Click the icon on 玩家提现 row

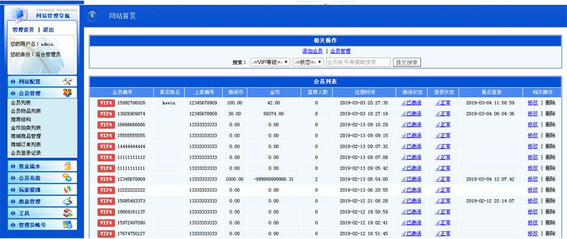tap(67, 189)
